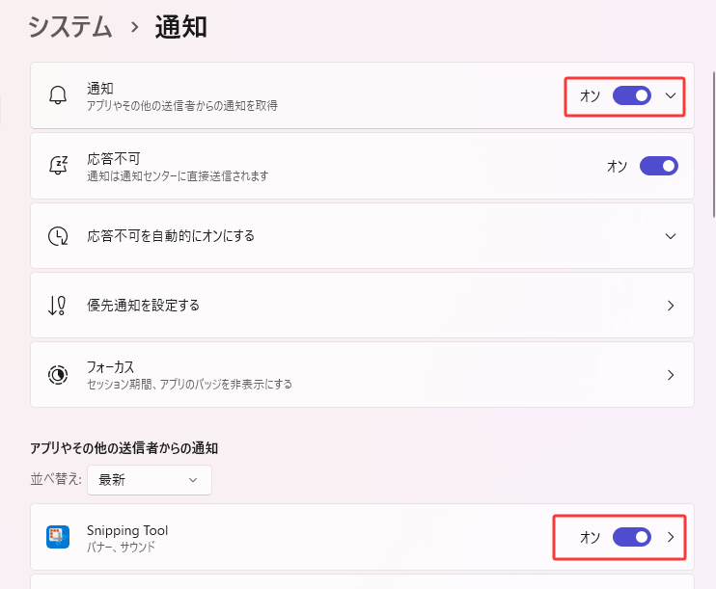Open 優先通知を設定する settings page

coord(672,306)
